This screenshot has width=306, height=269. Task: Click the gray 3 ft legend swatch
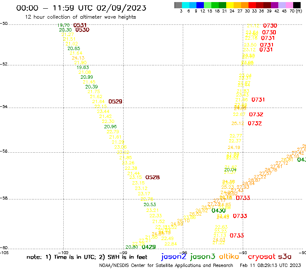[178, 5]
